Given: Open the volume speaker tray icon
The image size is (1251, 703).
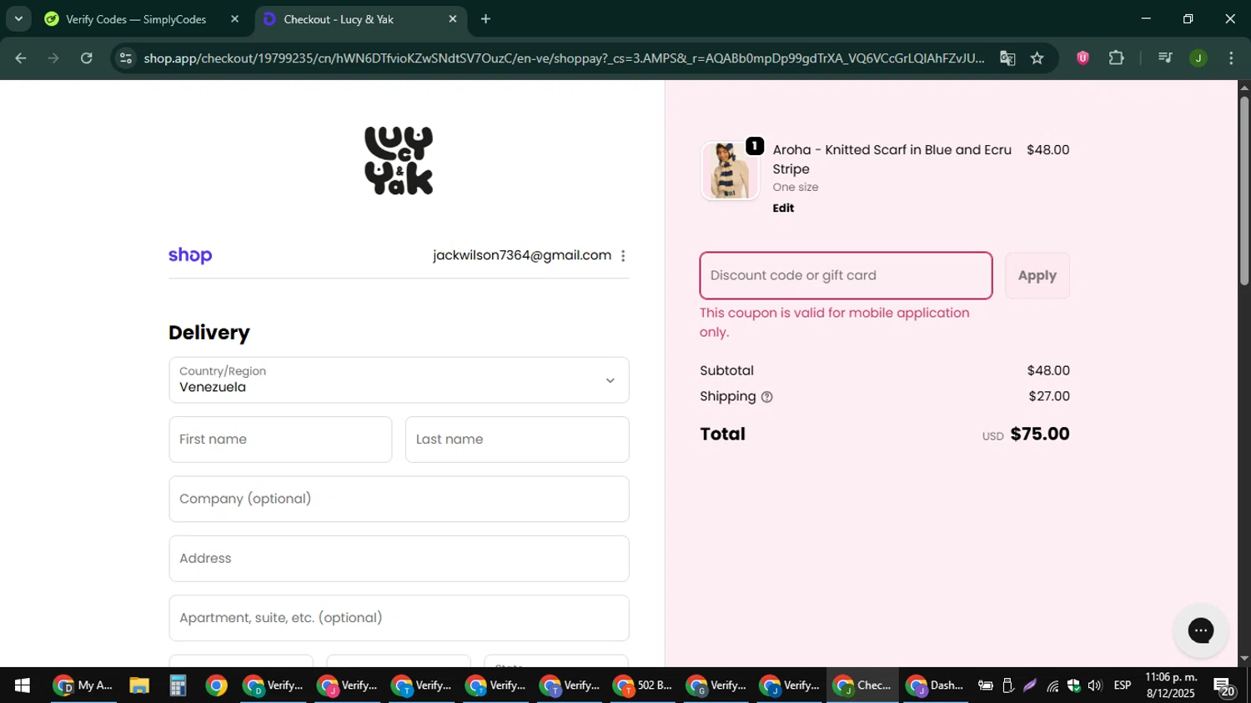Looking at the screenshot, I should click(x=1095, y=685).
